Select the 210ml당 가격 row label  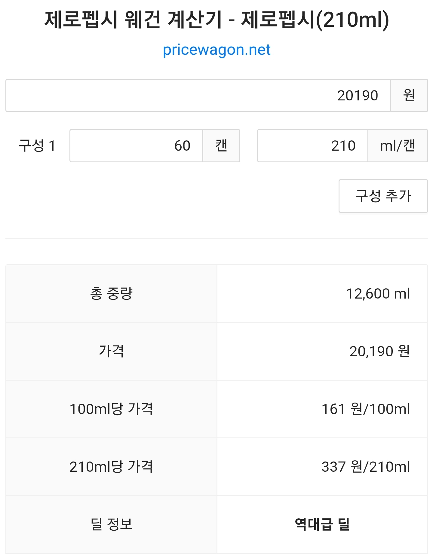[x=111, y=467]
